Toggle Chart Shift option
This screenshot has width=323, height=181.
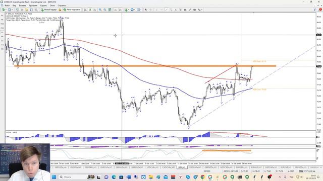(120, 10)
